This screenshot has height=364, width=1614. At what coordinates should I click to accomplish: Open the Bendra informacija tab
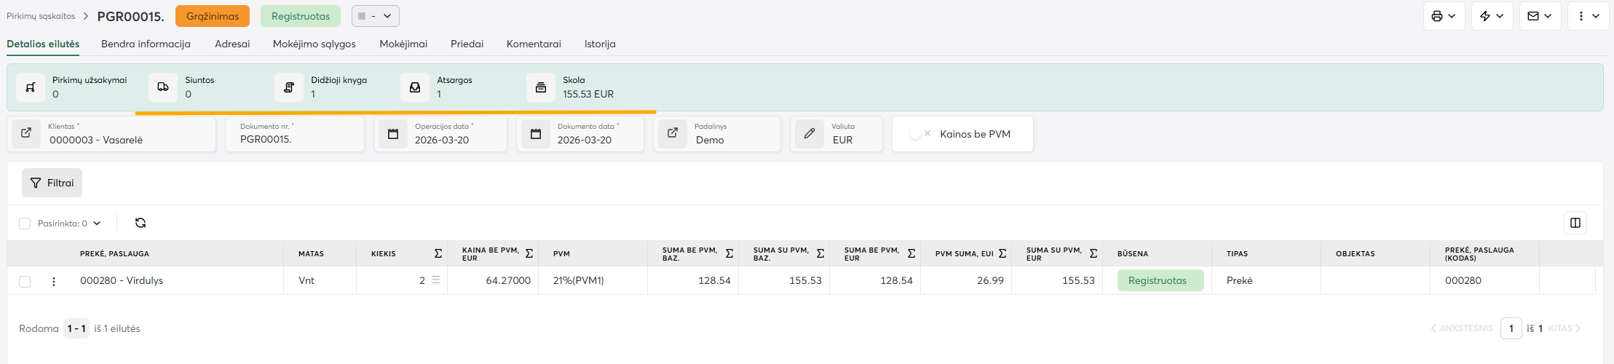146,44
